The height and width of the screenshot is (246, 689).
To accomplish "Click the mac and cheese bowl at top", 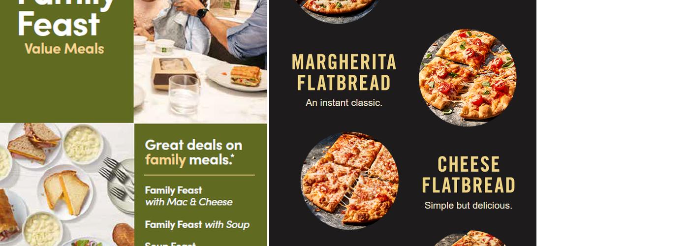I will (x=82, y=144).
